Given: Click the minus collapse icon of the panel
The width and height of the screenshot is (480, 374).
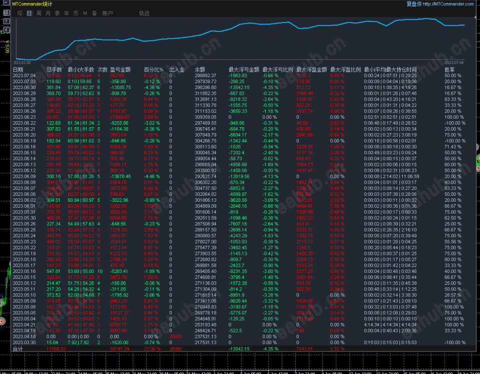Looking at the screenshot, I should point(6,4).
